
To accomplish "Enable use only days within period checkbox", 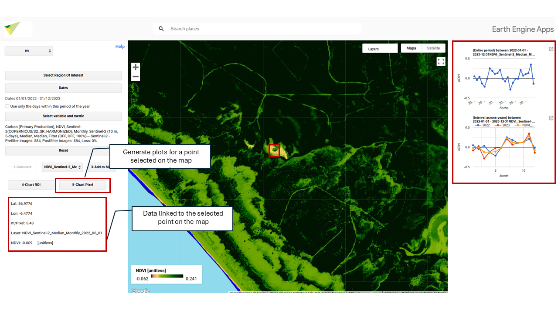I will [x=7, y=106].
